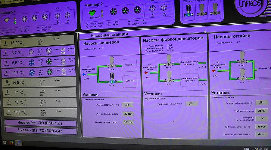The width and height of the screenshot is (271, 150).
Task: Toggle the Да pump permission in Насосы чиллеров
Action: tap(128, 105)
